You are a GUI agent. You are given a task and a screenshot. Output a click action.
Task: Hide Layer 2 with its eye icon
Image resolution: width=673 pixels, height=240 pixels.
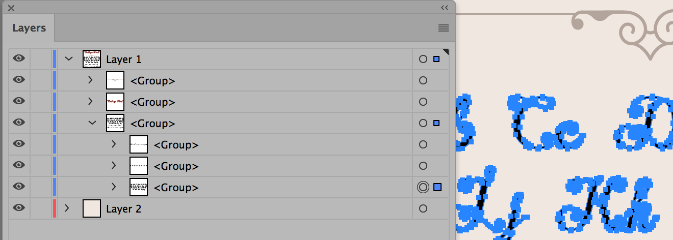(x=19, y=208)
